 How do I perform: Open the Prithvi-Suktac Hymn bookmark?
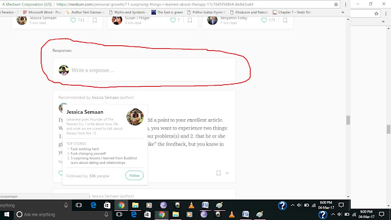click(206, 12)
